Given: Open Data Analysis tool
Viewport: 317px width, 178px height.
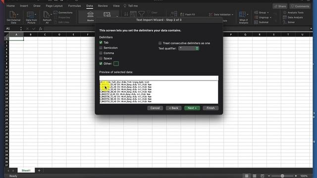Looking at the screenshot, I should click(x=293, y=17).
